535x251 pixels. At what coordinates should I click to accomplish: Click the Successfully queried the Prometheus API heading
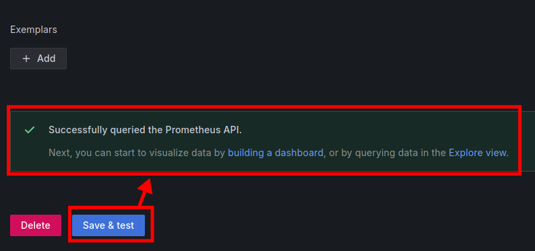pos(145,130)
